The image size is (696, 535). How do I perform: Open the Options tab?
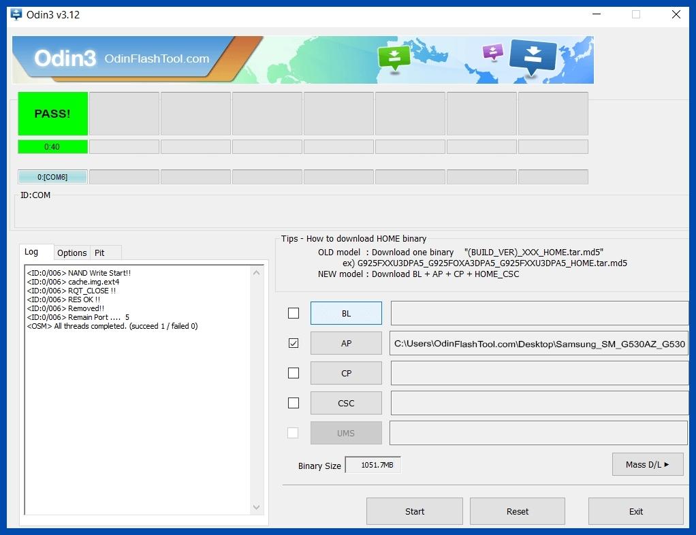point(72,253)
